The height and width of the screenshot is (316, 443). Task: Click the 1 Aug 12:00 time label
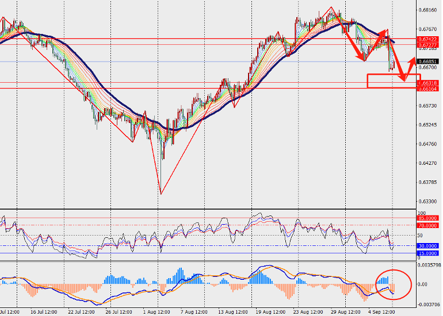pyautogui.click(x=156, y=312)
